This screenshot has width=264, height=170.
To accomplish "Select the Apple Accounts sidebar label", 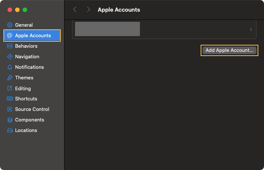I will 33,35.
